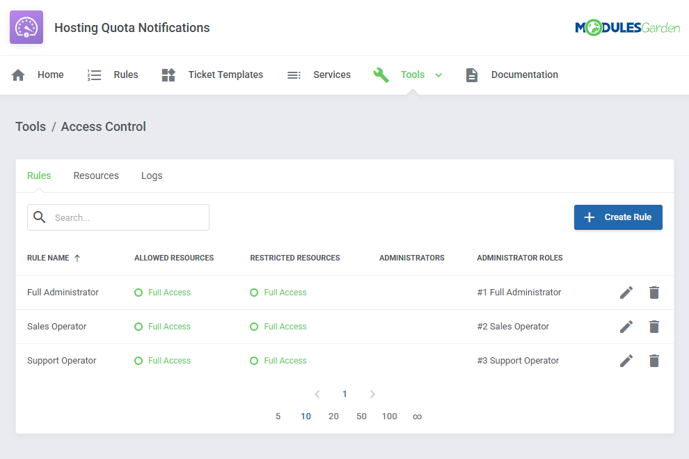Viewport: 689px width, 459px height.
Task: Select page number 1
Action: 345,394
